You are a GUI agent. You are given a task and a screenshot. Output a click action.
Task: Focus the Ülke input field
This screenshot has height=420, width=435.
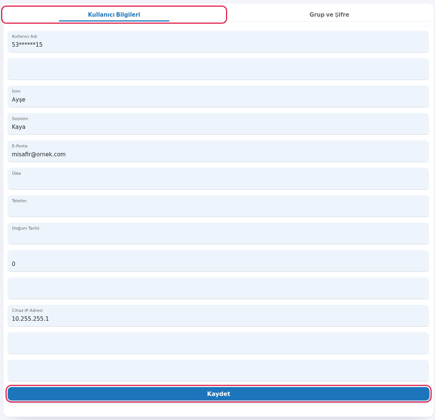click(218, 179)
